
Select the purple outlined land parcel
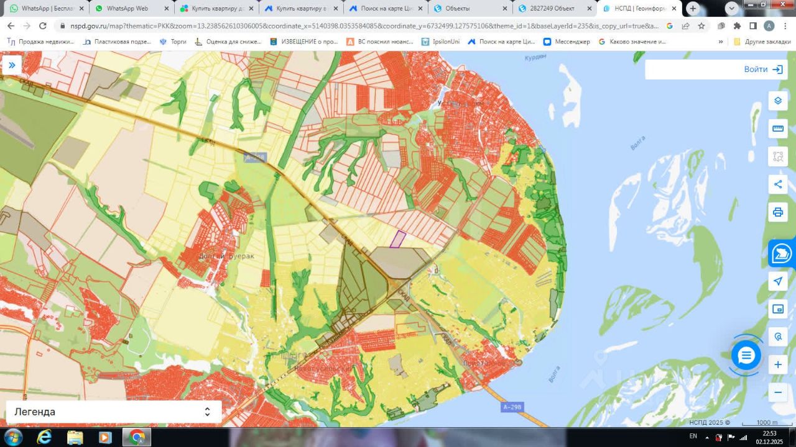[397, 239]
